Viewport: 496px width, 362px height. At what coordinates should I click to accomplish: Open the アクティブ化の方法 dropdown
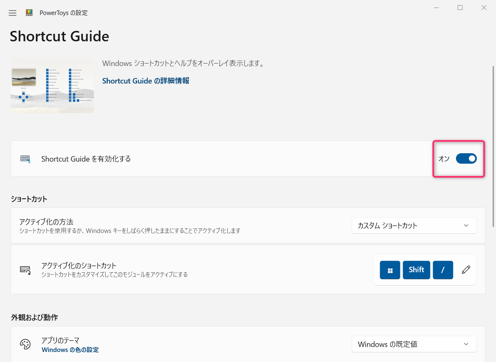[414, 225]
